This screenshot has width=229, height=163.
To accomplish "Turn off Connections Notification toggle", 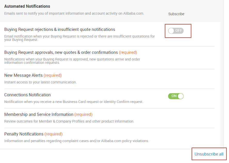I will pos(176,96).
